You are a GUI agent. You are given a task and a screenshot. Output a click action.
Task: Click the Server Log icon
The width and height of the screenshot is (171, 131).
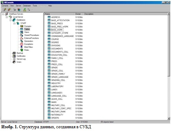(x=14, y=59)
